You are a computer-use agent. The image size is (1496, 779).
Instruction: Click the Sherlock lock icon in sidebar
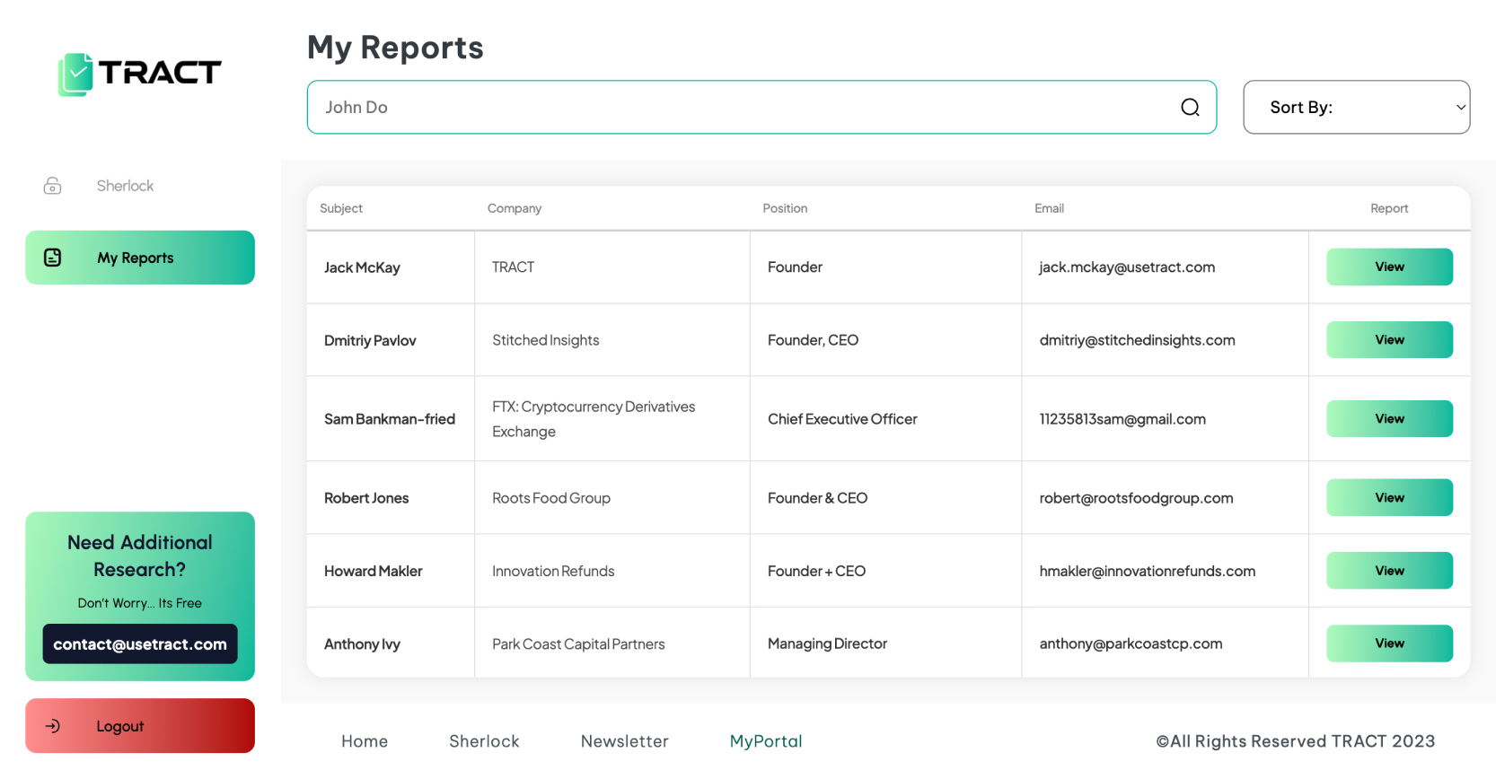(53, 186)
